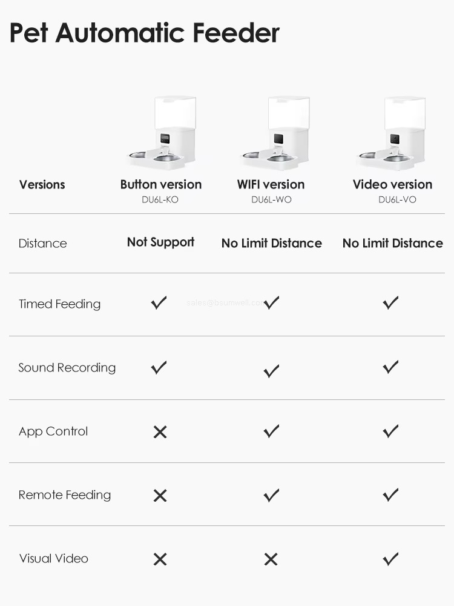Click the WIFI version heading
This screenshot has height=606, width=454.
[271, 185]
